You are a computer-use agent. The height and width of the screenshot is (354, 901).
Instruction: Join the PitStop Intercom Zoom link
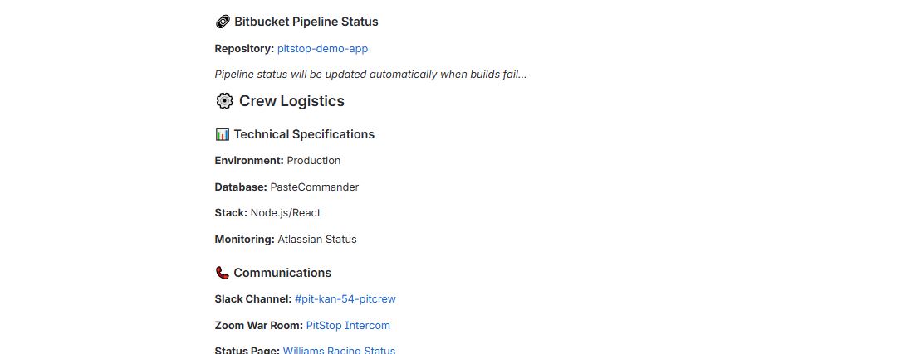(x=348, y=325)
